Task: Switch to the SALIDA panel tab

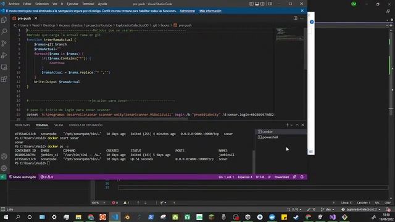Action: pyautogui.click(x=59, y=125)
